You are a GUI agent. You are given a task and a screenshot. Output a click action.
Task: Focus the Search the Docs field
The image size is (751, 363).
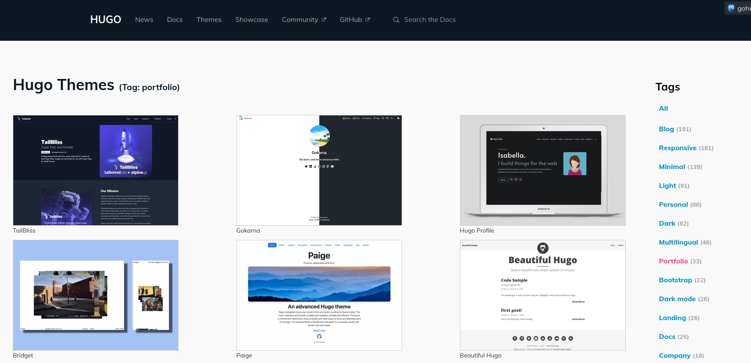click(x=430, y=20)
